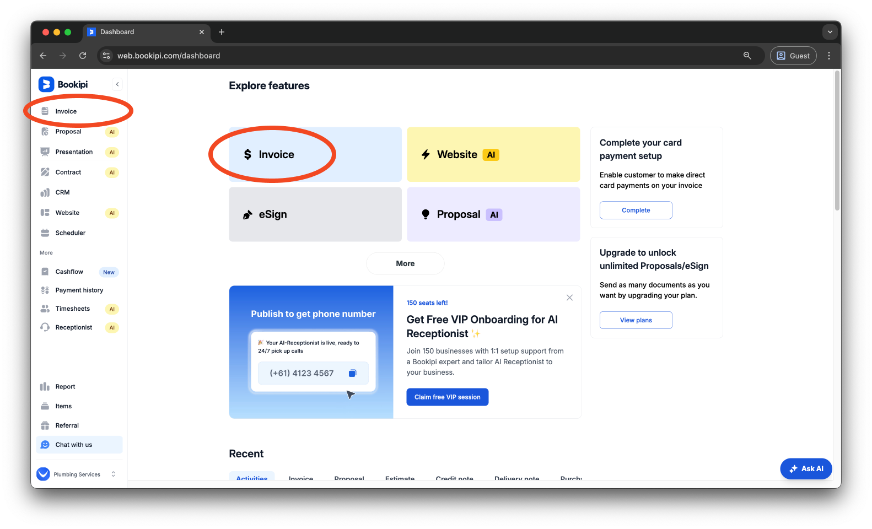Screen dimensions: 872x529
Task: Expand the Plumbing Services company switcher
Action: (x=114, y=474)
